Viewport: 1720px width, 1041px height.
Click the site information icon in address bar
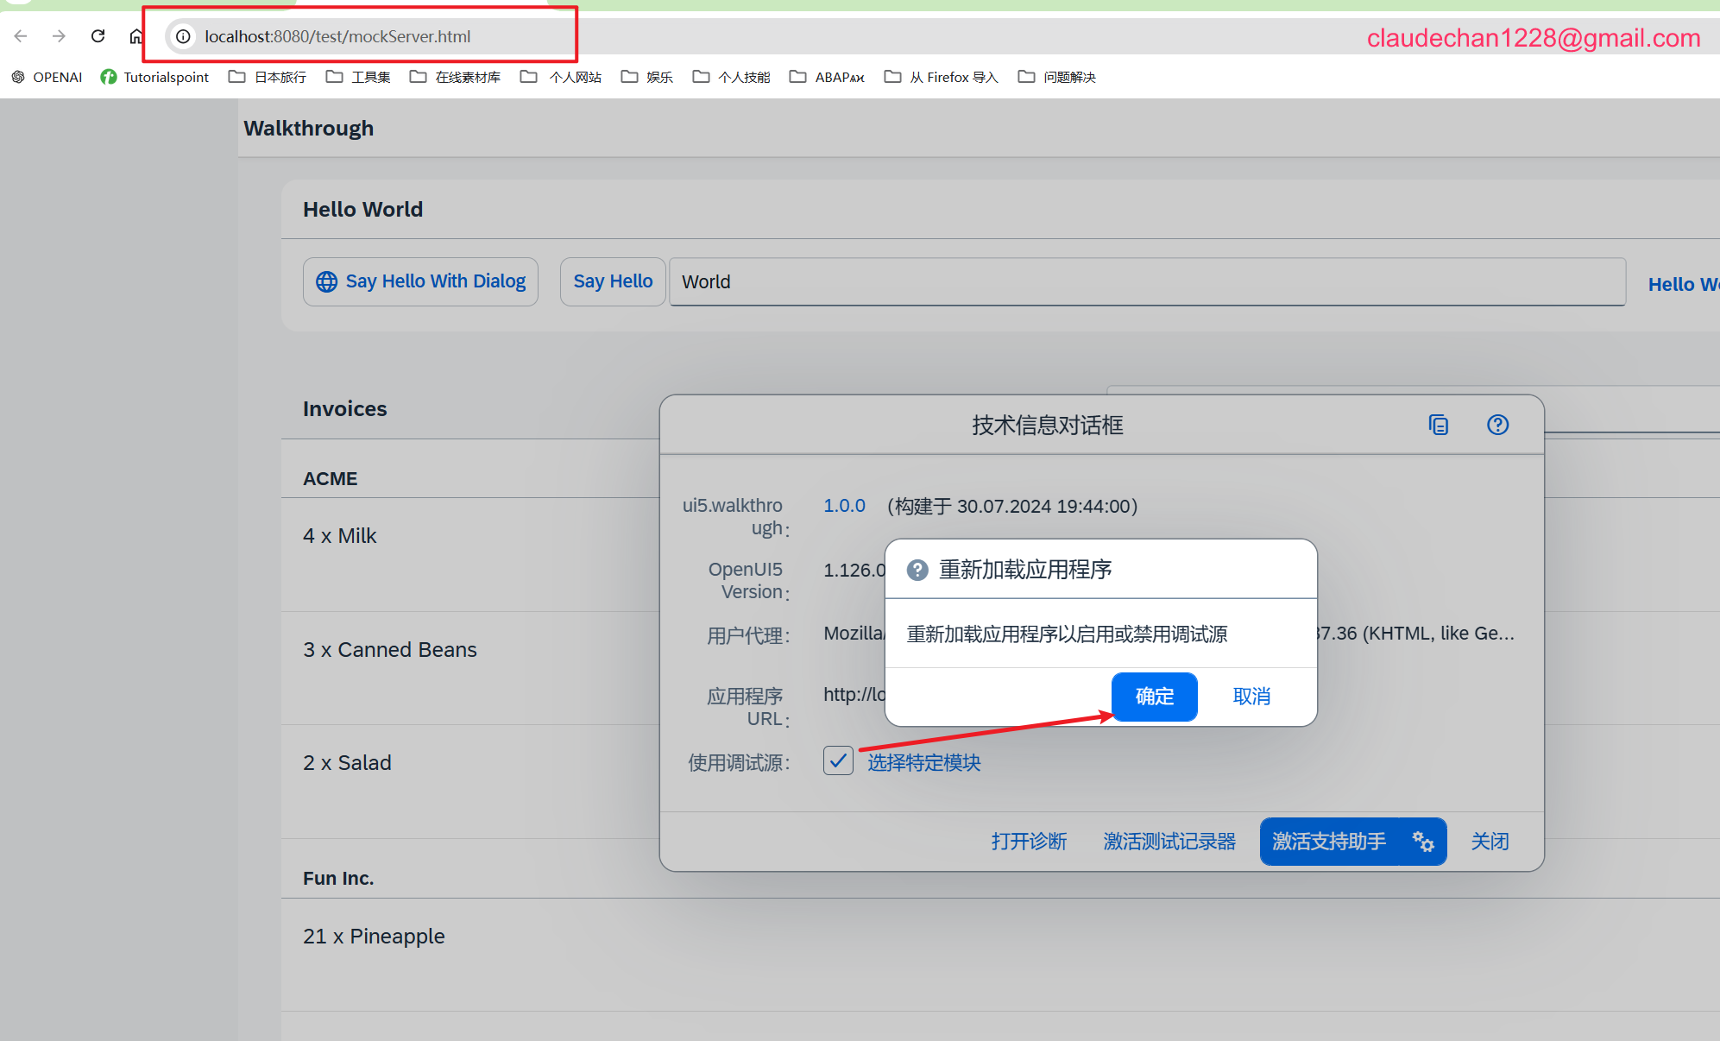pos(183,36)
